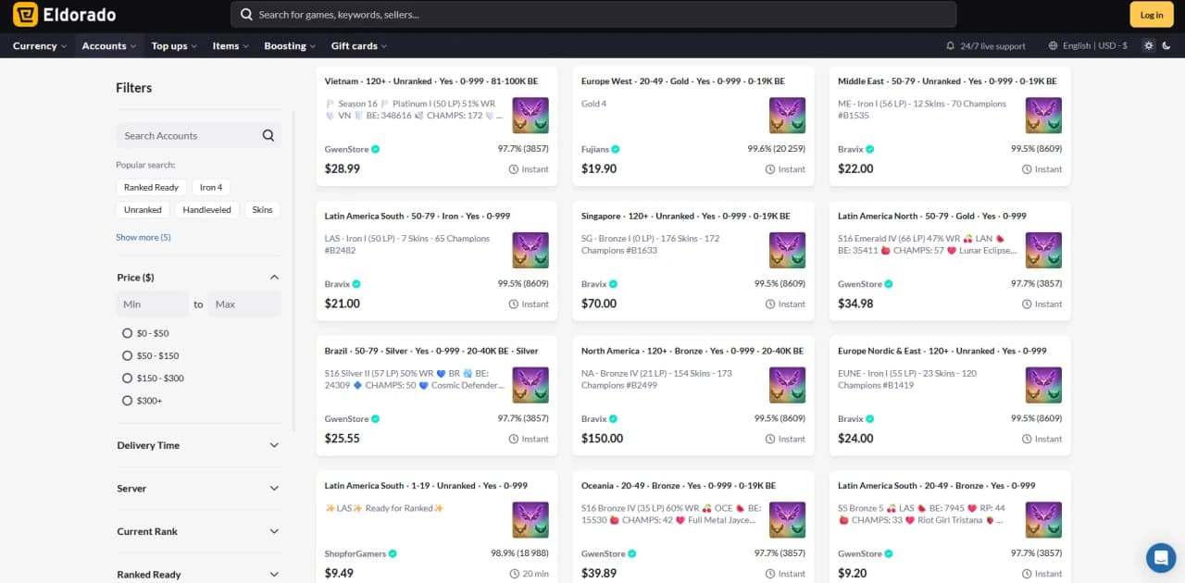Click the Eldorado logo

65,15
